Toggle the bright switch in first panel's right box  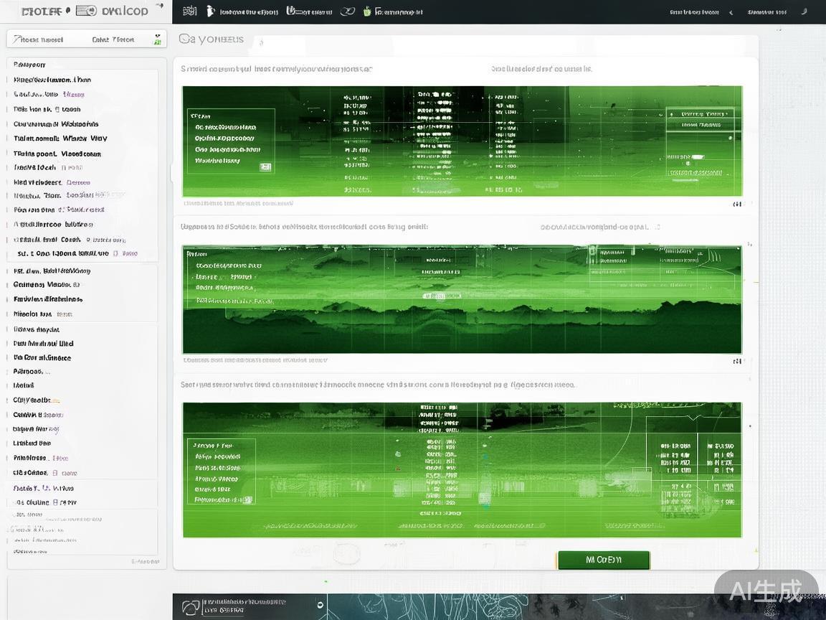(x=696, y=157)
